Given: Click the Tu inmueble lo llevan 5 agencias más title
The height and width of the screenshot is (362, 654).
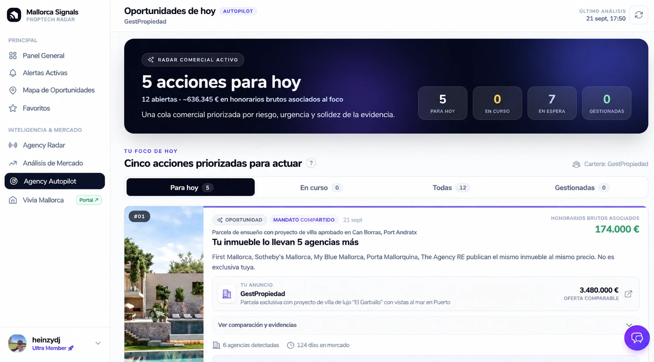Looking at the screenshot, I should pyautogui.click(x=285, y=242).
